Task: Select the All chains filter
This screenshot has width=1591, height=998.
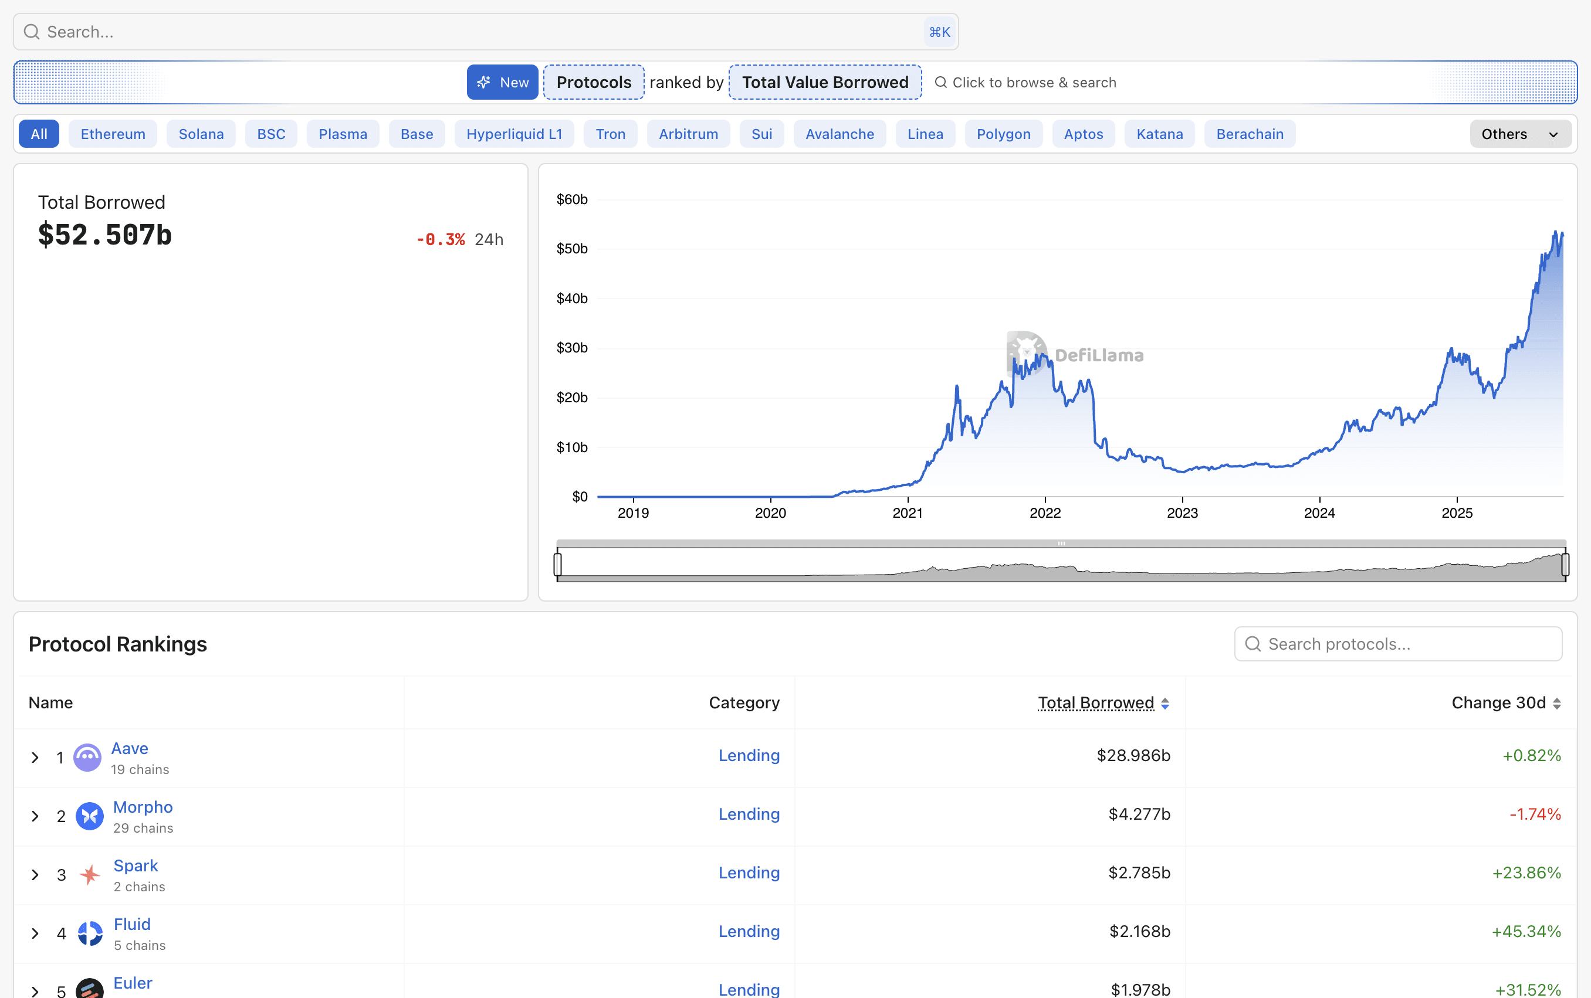Action: [x=39, y=134]
